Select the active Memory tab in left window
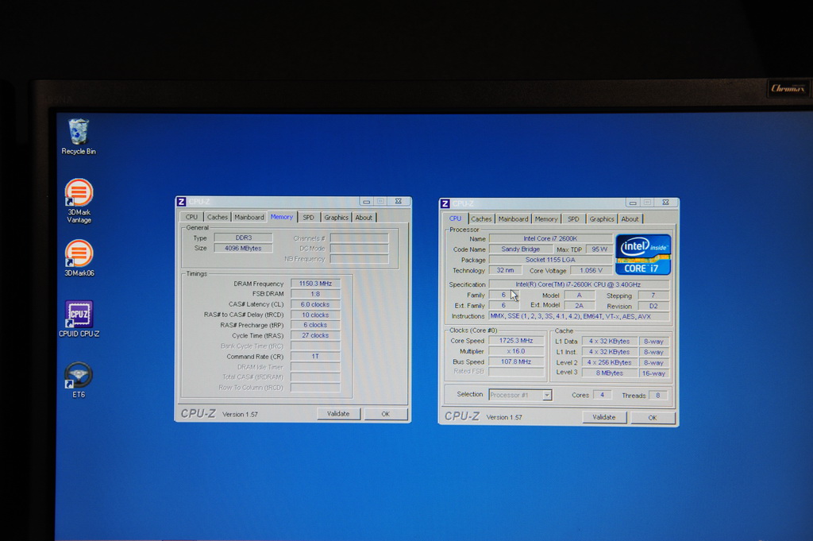813x541 pixels. (282, 217)
